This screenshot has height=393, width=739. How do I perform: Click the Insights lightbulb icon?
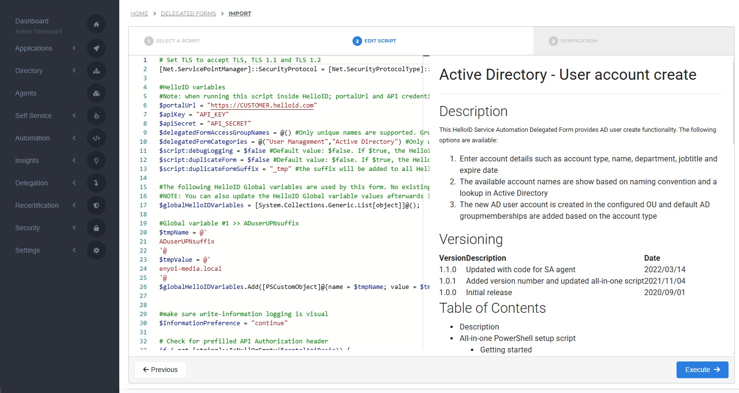click(96, 160)
